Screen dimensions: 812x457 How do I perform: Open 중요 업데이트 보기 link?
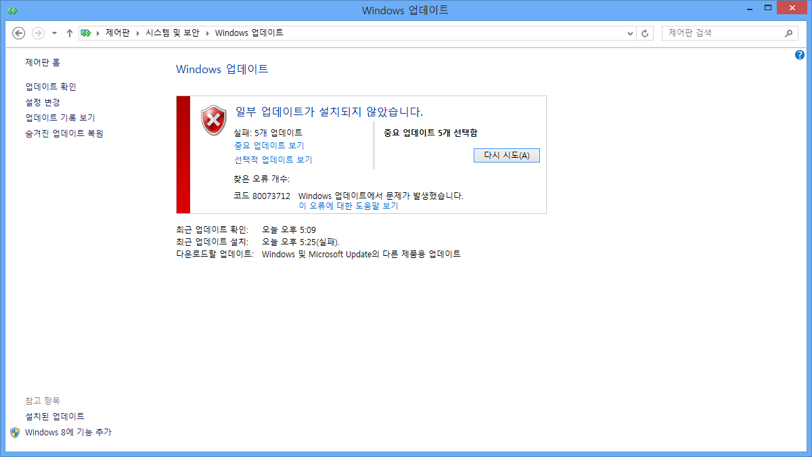tap(269, 146)
